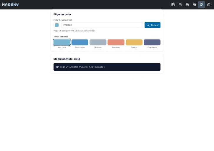This screenshot has width=214, height=151.
Task: Click the 'Cielo limpio' caption
Action: [x=80, y=47]
